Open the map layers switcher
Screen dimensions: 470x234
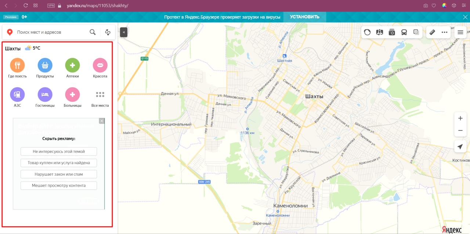(x=416, y=32)
